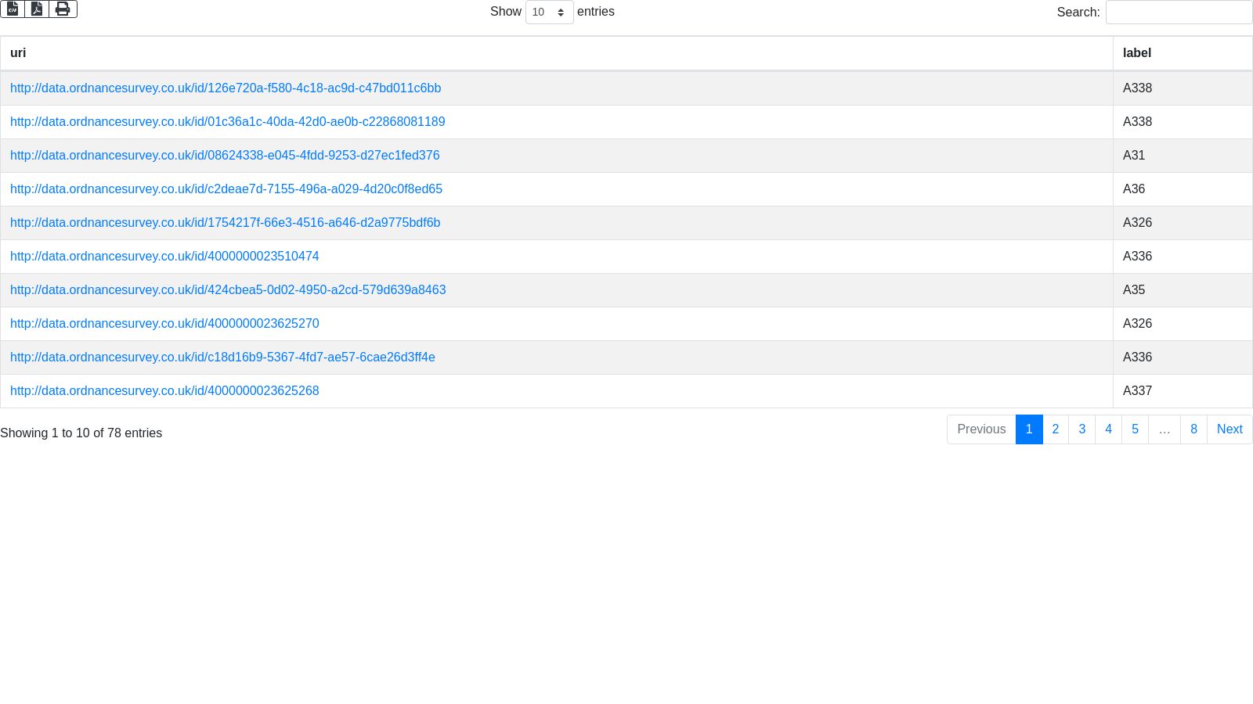
Task: Open the URI ending in 6cae26d3ff4e
Action: tap(222, 357)
